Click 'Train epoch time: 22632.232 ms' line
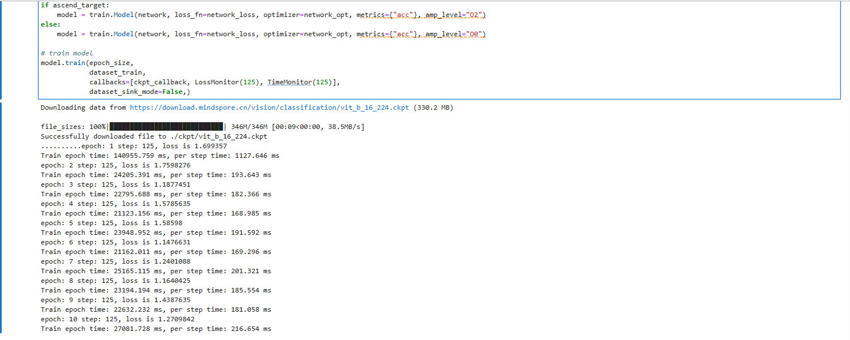The image size is (850, 340). pos(156,309)
